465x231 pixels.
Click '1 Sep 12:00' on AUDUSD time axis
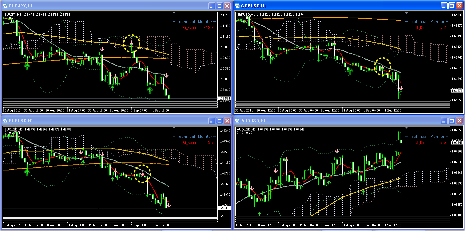click(x=393, y=225)
